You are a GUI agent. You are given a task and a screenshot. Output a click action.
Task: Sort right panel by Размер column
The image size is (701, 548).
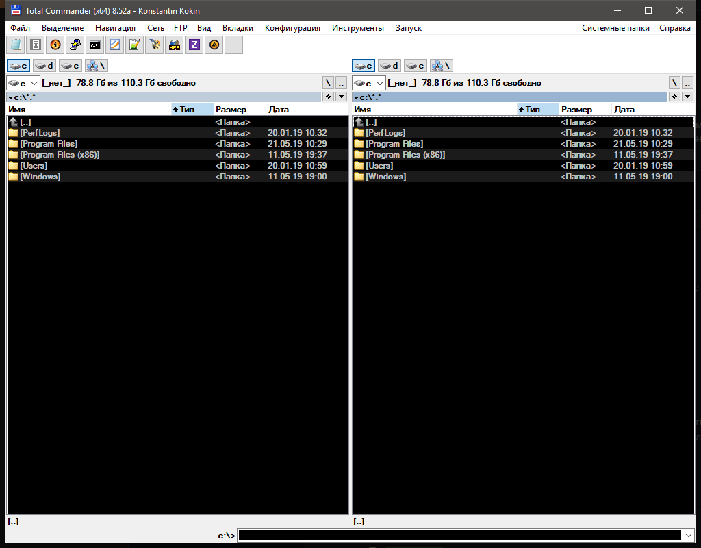tap(586, 110)
